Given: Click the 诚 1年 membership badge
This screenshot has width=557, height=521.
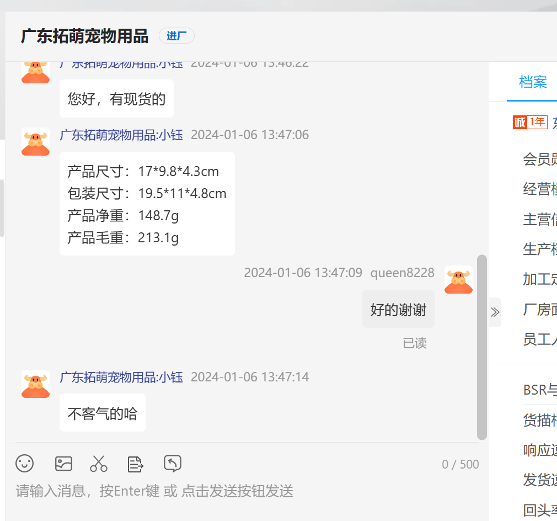Looking at the screenshot, I should click(529, 122).
